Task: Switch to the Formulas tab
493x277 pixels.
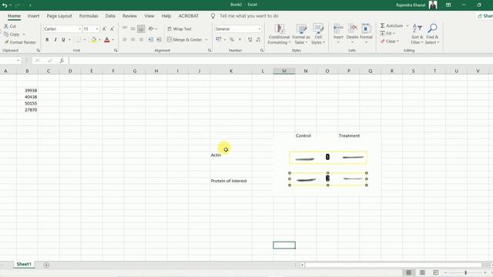Action: click(89, 16)
